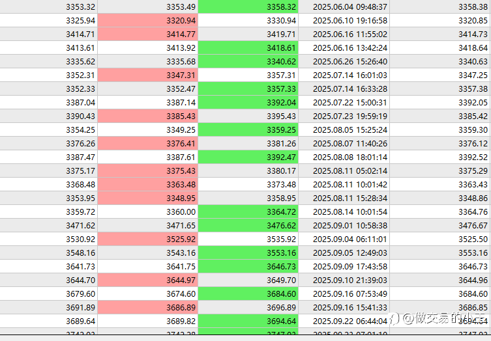The width and height of the screenshot is (491, 341).
Task: Select the value 3360.00
Action: [x=181, y=211]
